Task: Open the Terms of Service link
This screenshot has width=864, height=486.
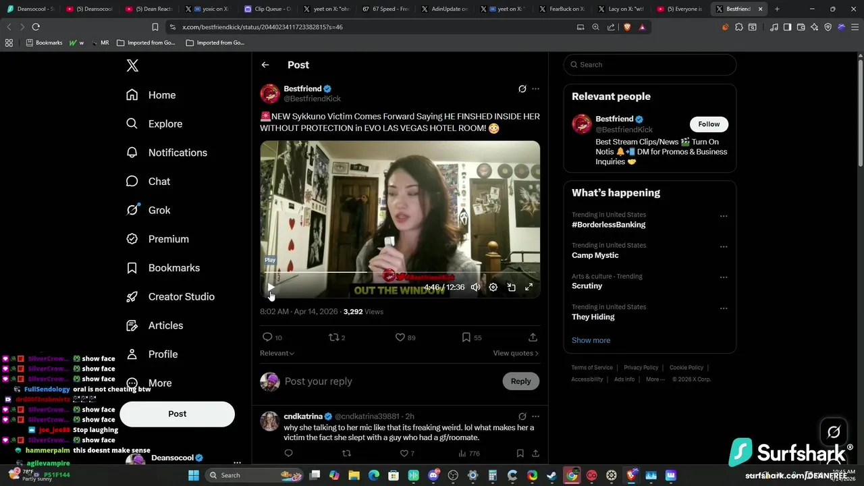Action: (x=592, y=368)
